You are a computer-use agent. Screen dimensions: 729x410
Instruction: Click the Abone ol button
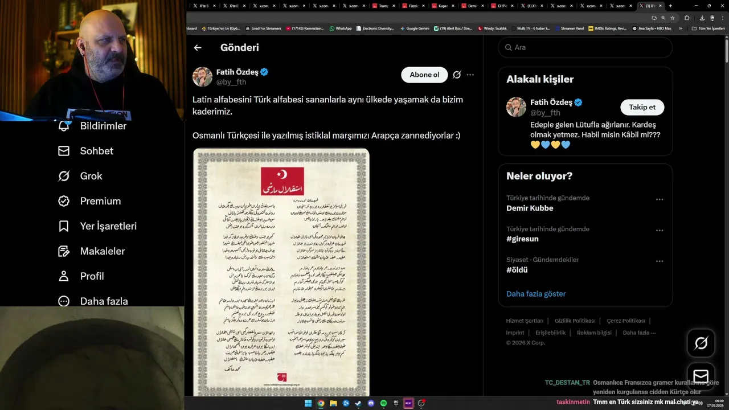point(424,75)
